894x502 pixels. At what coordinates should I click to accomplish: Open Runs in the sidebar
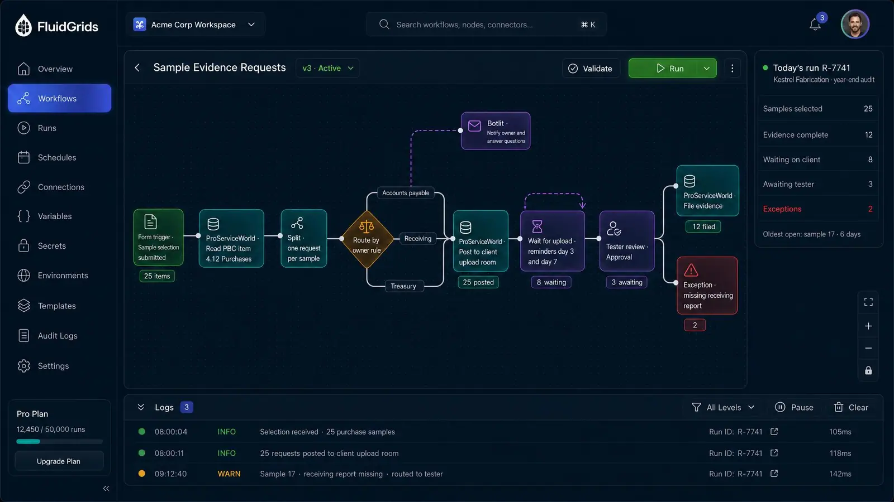coord(59,128)
